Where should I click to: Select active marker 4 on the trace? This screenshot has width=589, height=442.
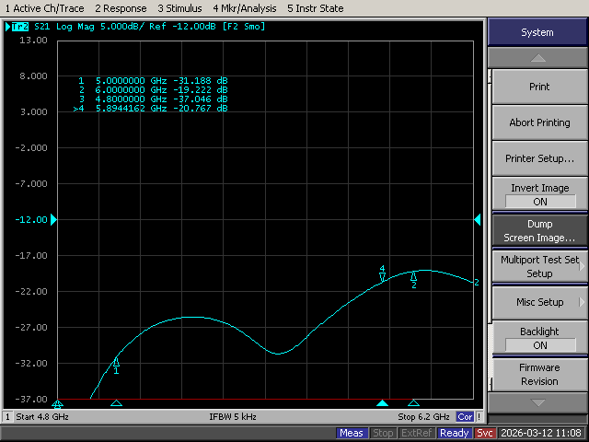pyautogui.click(x=383, y=276)
